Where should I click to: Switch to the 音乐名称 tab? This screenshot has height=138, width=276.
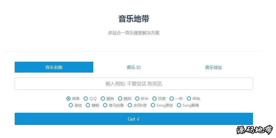click(54, 67)
